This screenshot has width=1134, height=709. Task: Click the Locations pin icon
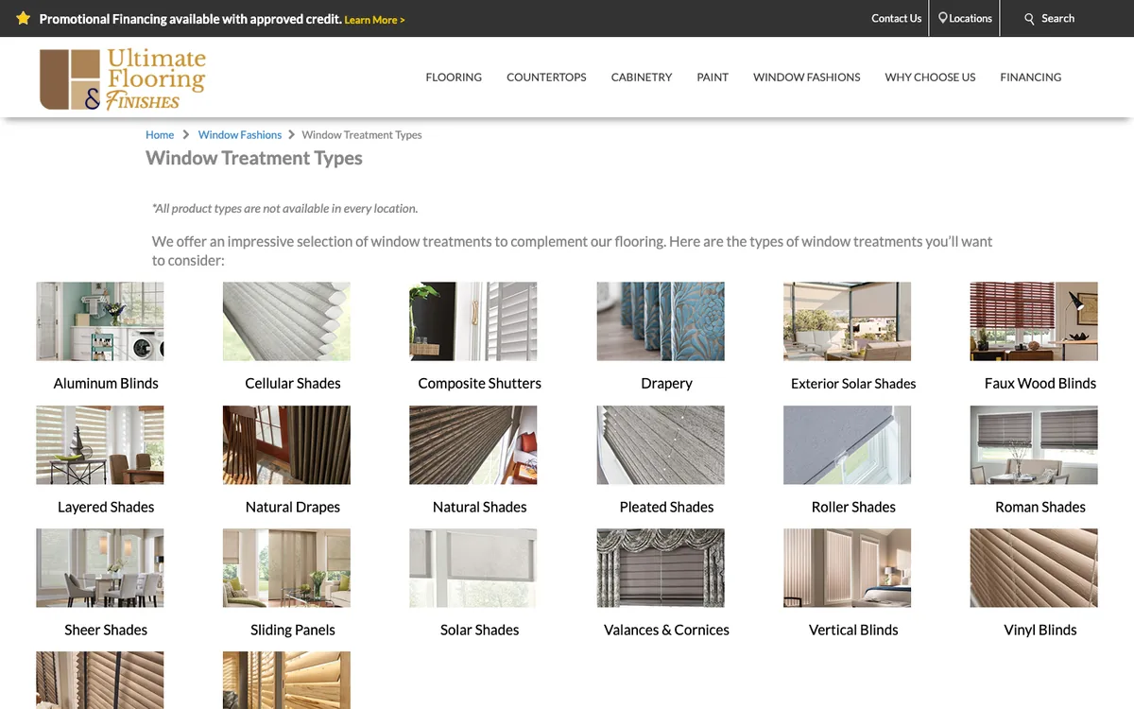(x=942, y=18)
